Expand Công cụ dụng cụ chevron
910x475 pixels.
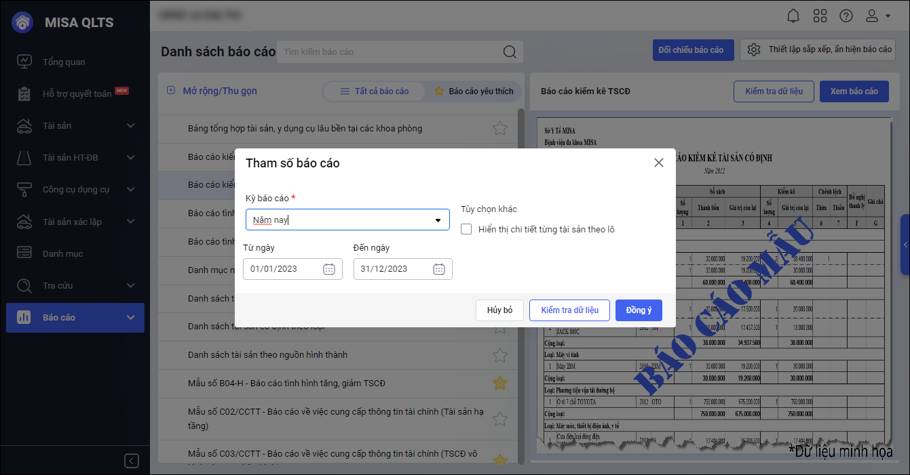[131, 189]
